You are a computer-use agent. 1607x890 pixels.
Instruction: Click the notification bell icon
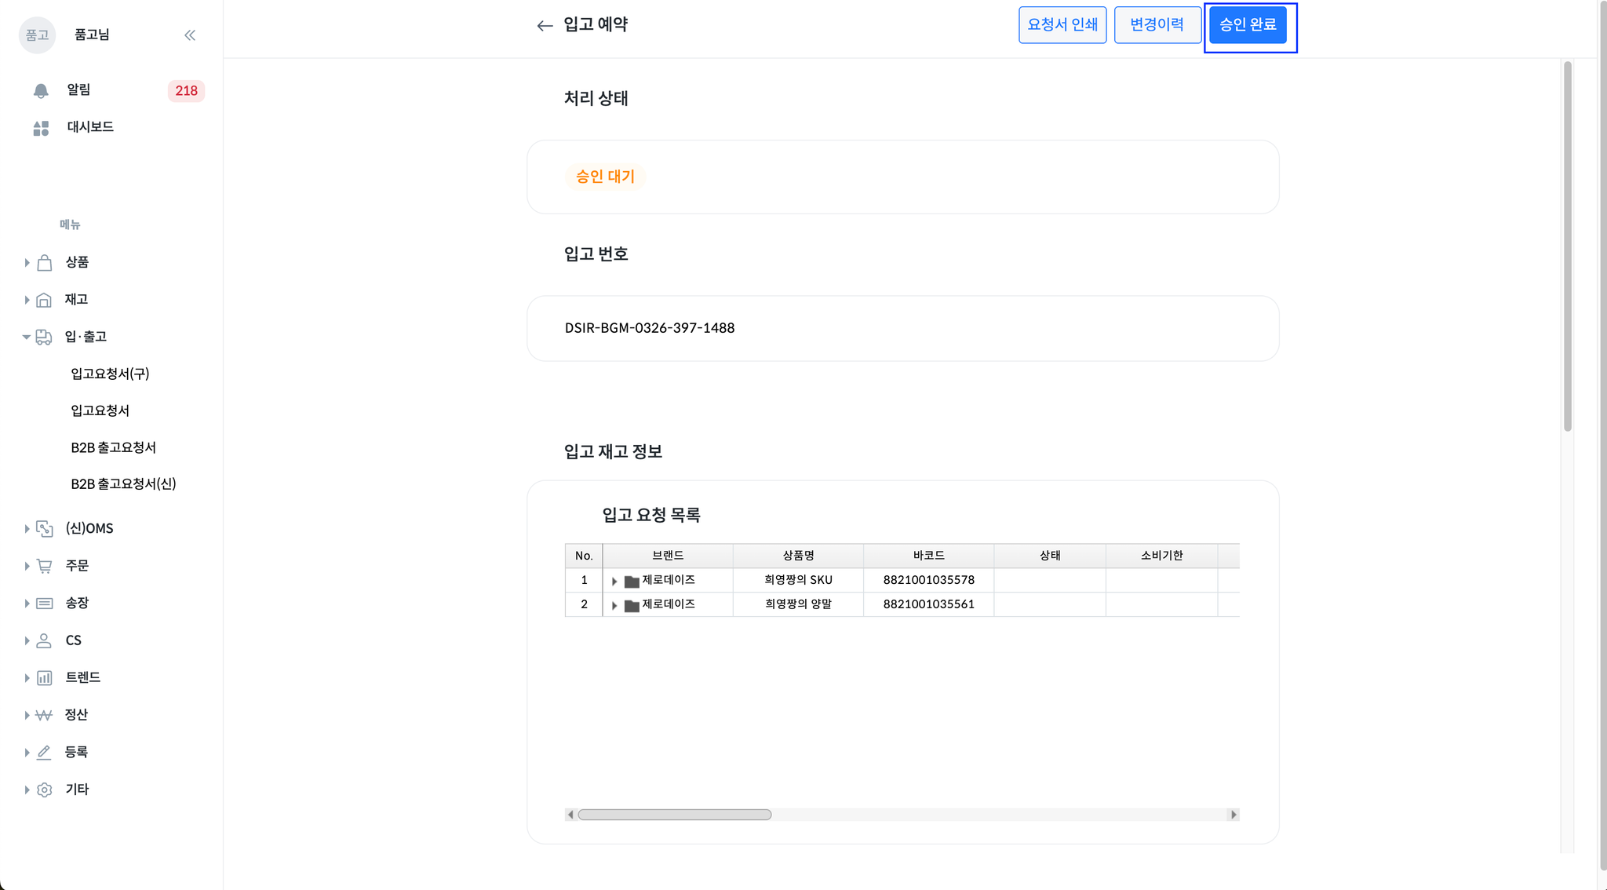pos(41,91)
